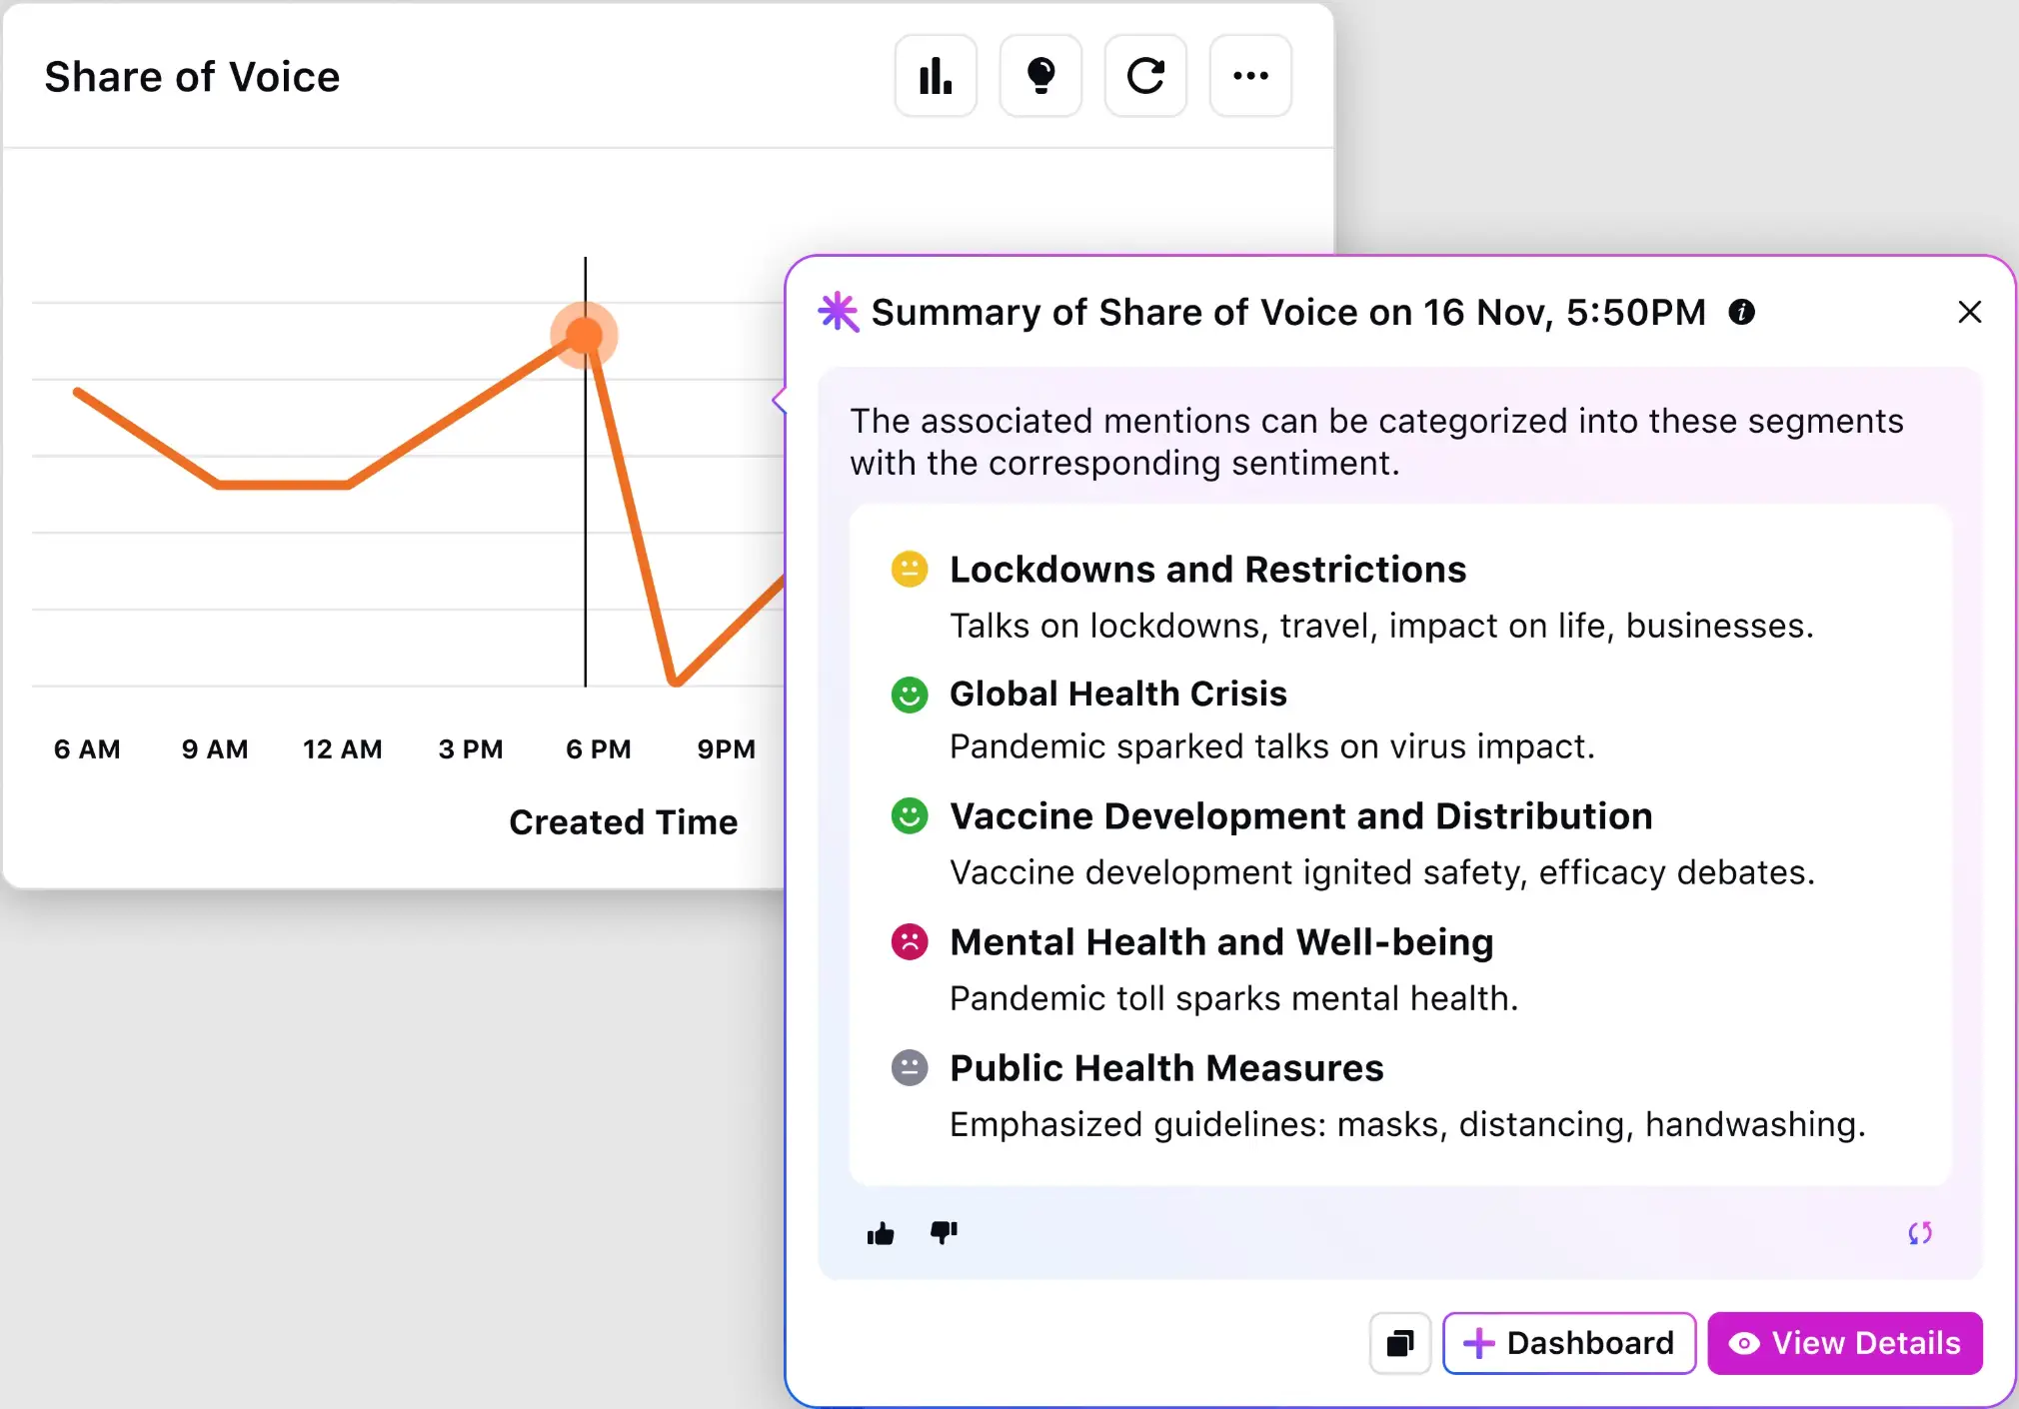
Task: Give thumbs up feedback on summary
Action: pyautogui.click(x=881, y=1234)
